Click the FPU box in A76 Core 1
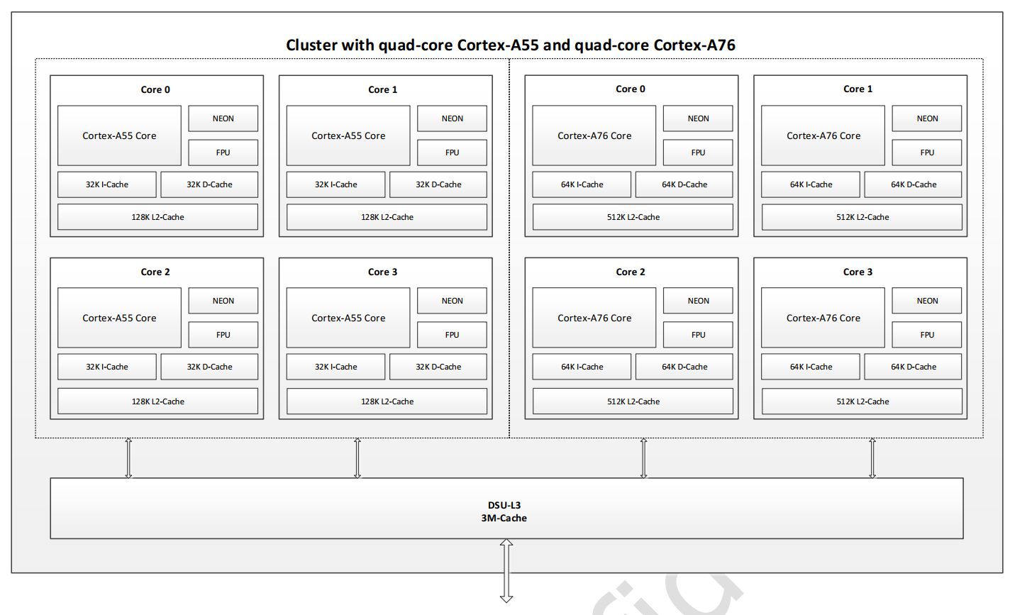 (x=927, y=153)
